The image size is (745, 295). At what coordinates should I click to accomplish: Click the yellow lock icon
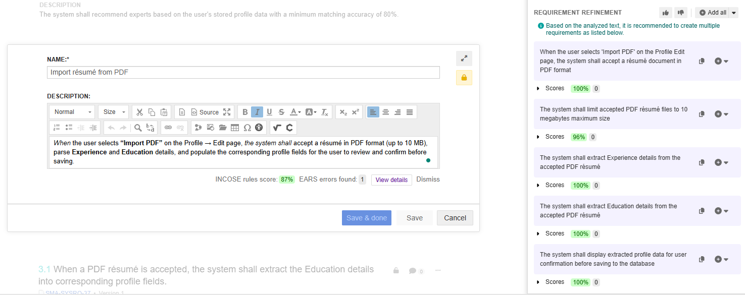[x=464, y=78]
